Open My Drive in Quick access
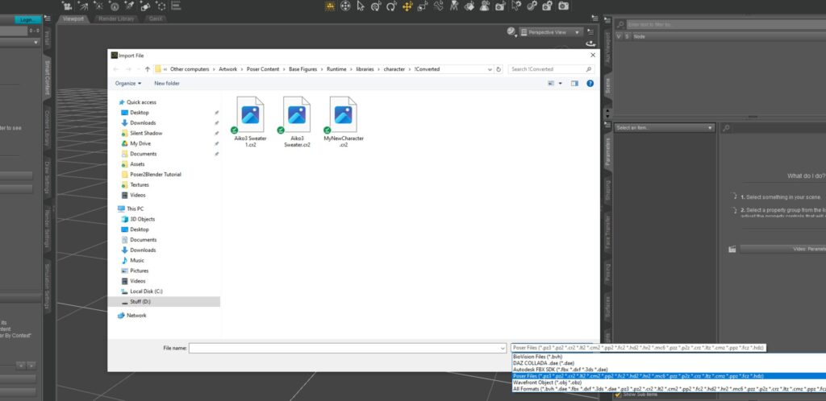Viewport: 826px width, 401px height. [x=140, y=143]
